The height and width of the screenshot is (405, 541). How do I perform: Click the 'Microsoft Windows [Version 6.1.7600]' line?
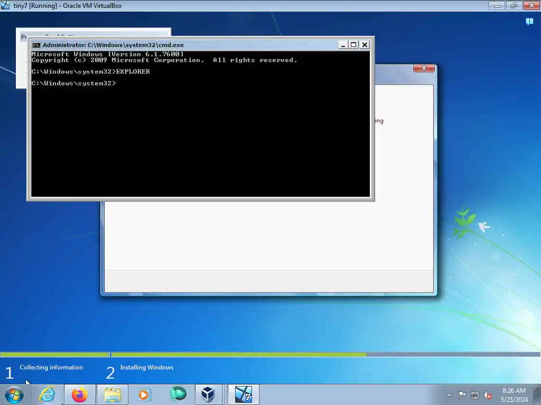click(x=107, y=54)
